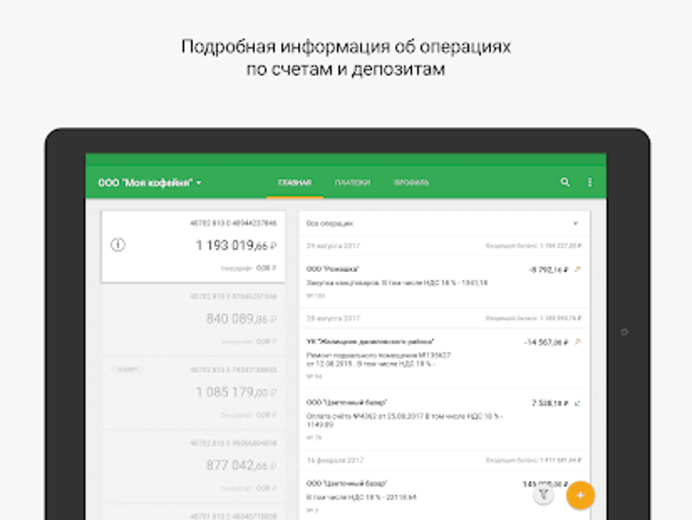Tap the orange plus floating button
This screenshot has width=692, height=520.
tap(580, 496)
